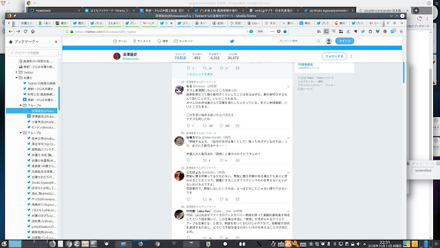Open the 463 following count link
Image resolution: width=440 pixels, height=248 pixels.
click(197, 56)
